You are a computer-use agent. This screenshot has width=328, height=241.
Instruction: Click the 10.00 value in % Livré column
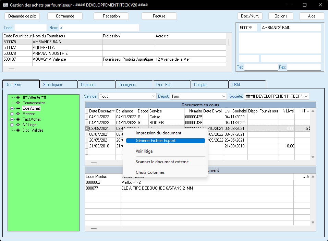coord(290,146)
